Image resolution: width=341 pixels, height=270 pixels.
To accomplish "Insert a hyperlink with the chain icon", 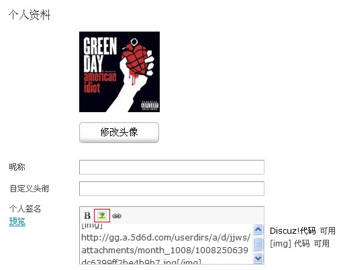I will coord(117,216).
